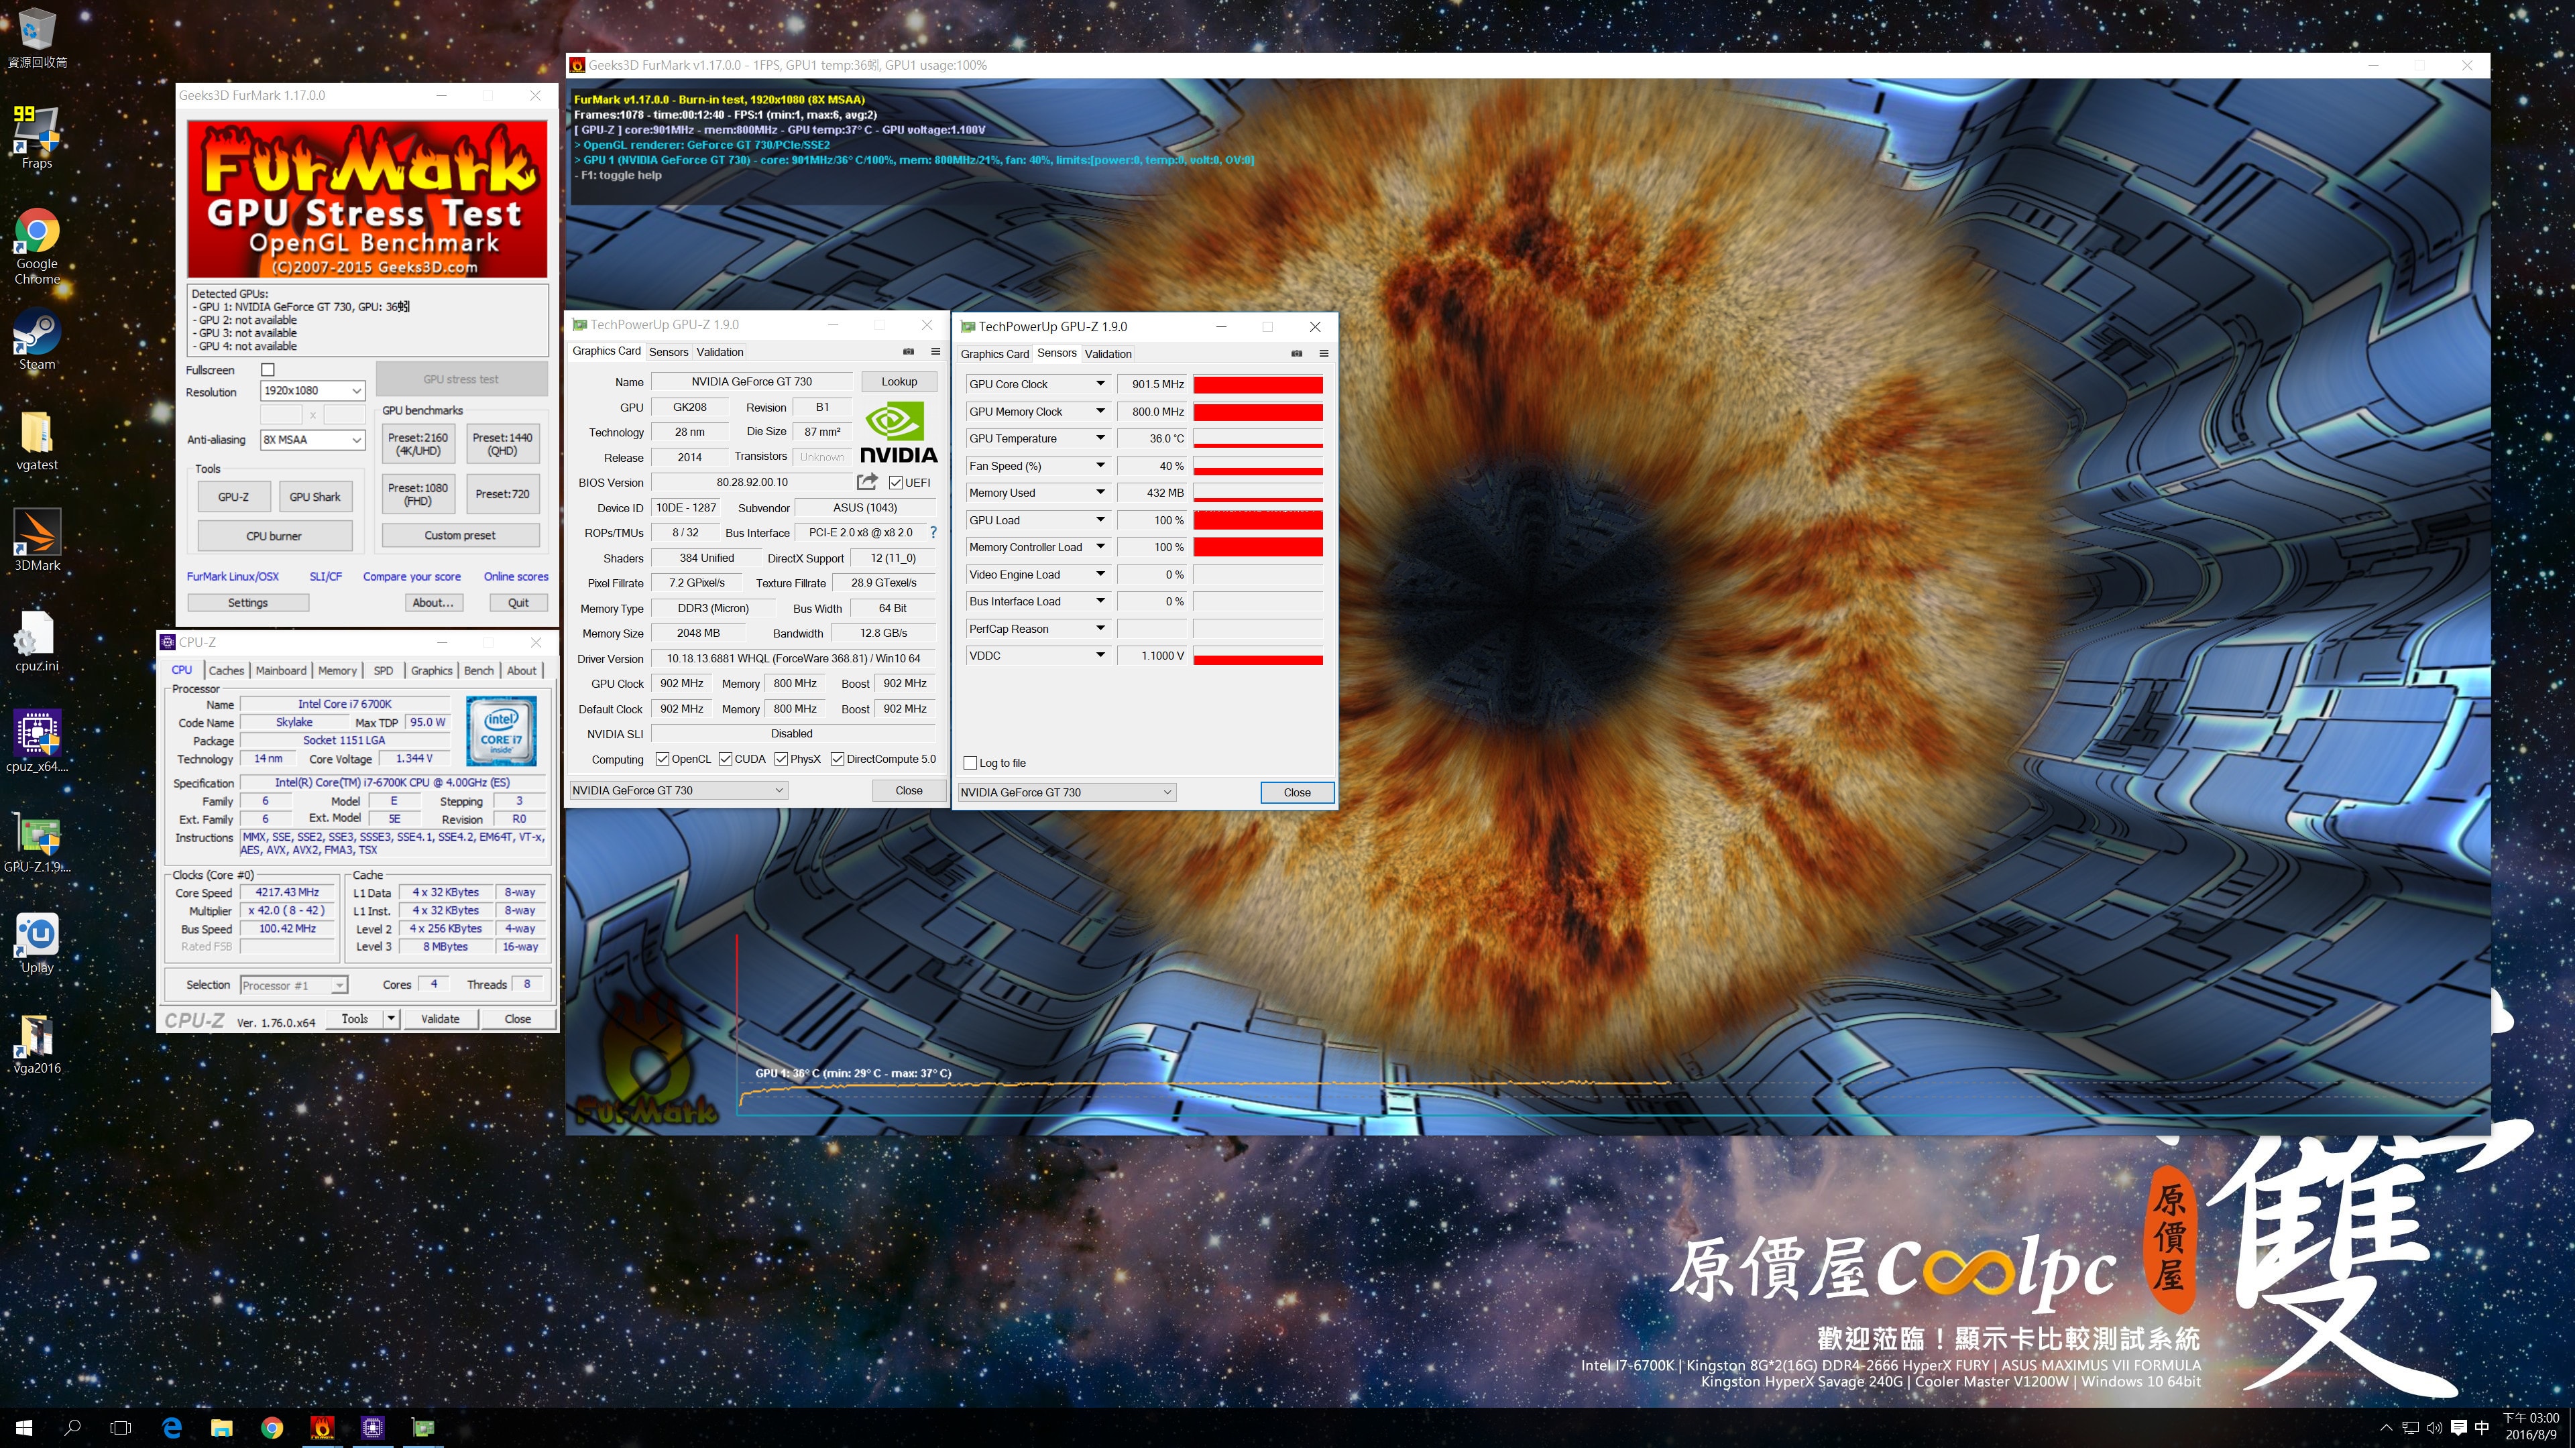Image resolution: width=2575 pixels, height=1448 pixels.
Task: Open Windows Start menu
Action: tap(24, 1428)
